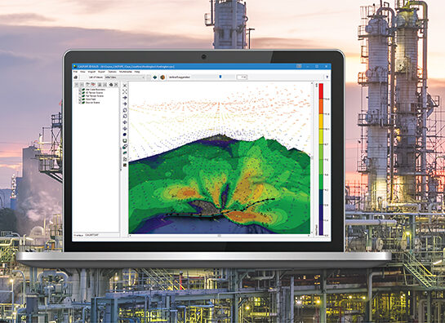Click the X icon atop the vertical toolbar

click(x=125, y=86)
